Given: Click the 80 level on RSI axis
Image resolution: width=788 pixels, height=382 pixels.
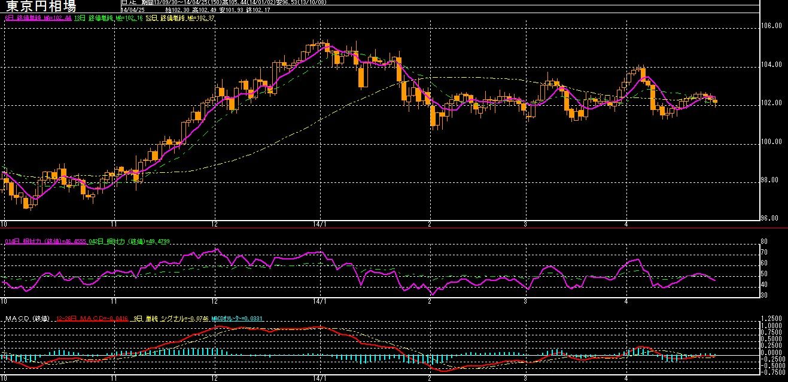Looking at the screenshot, I should pyautogui.click(x=763, y=242).
